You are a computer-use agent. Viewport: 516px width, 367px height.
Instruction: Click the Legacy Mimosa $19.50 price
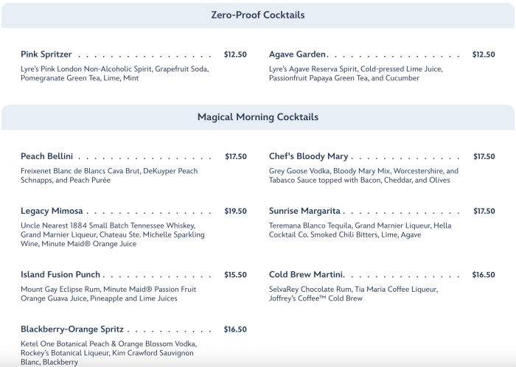235,211
